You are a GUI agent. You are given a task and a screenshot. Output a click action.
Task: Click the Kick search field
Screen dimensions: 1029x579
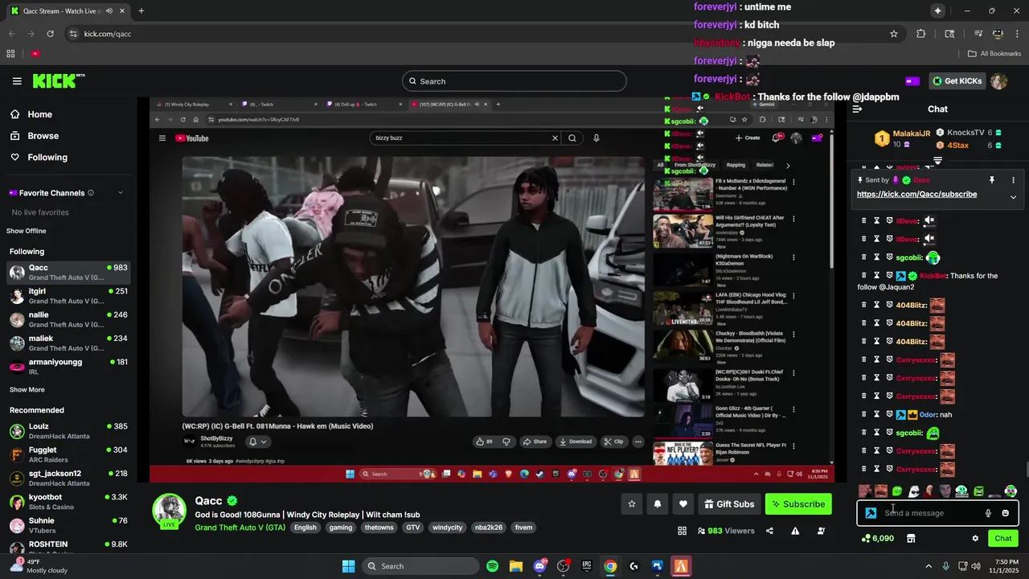514,81
